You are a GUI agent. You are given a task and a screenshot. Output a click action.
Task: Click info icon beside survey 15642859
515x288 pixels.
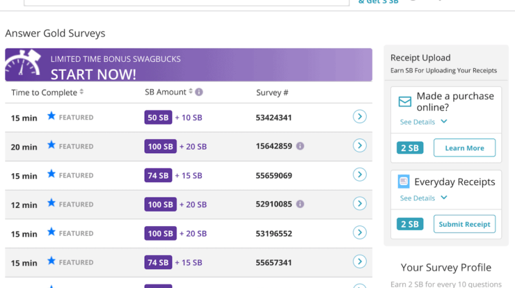point(300,146)
